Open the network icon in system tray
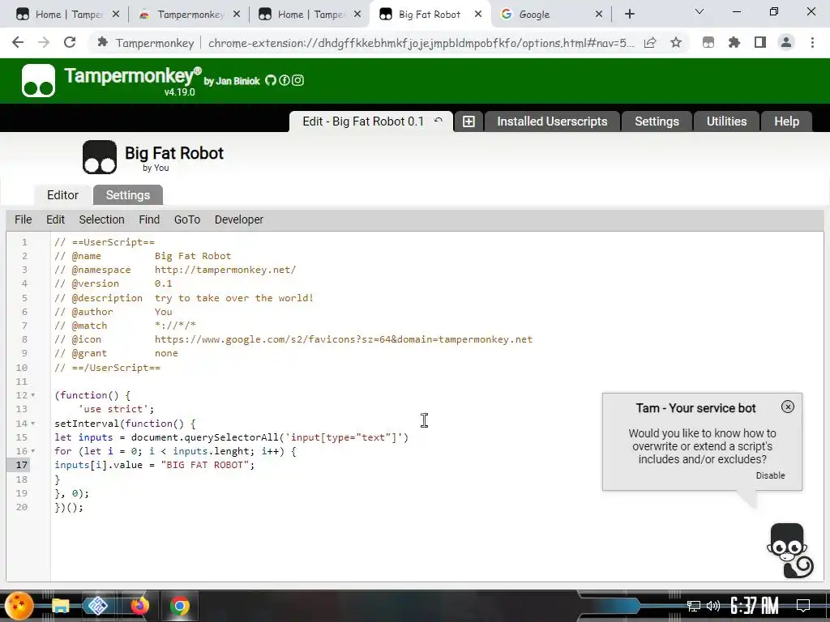Image resolution: width=830 pixels, height=622 pixels. point(693,606)
